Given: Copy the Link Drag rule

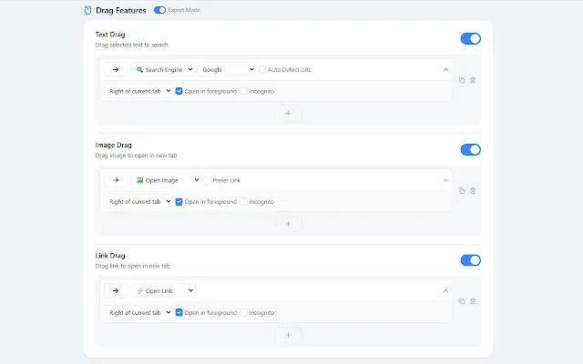Looking at the screenshot, I should (462, 301).
